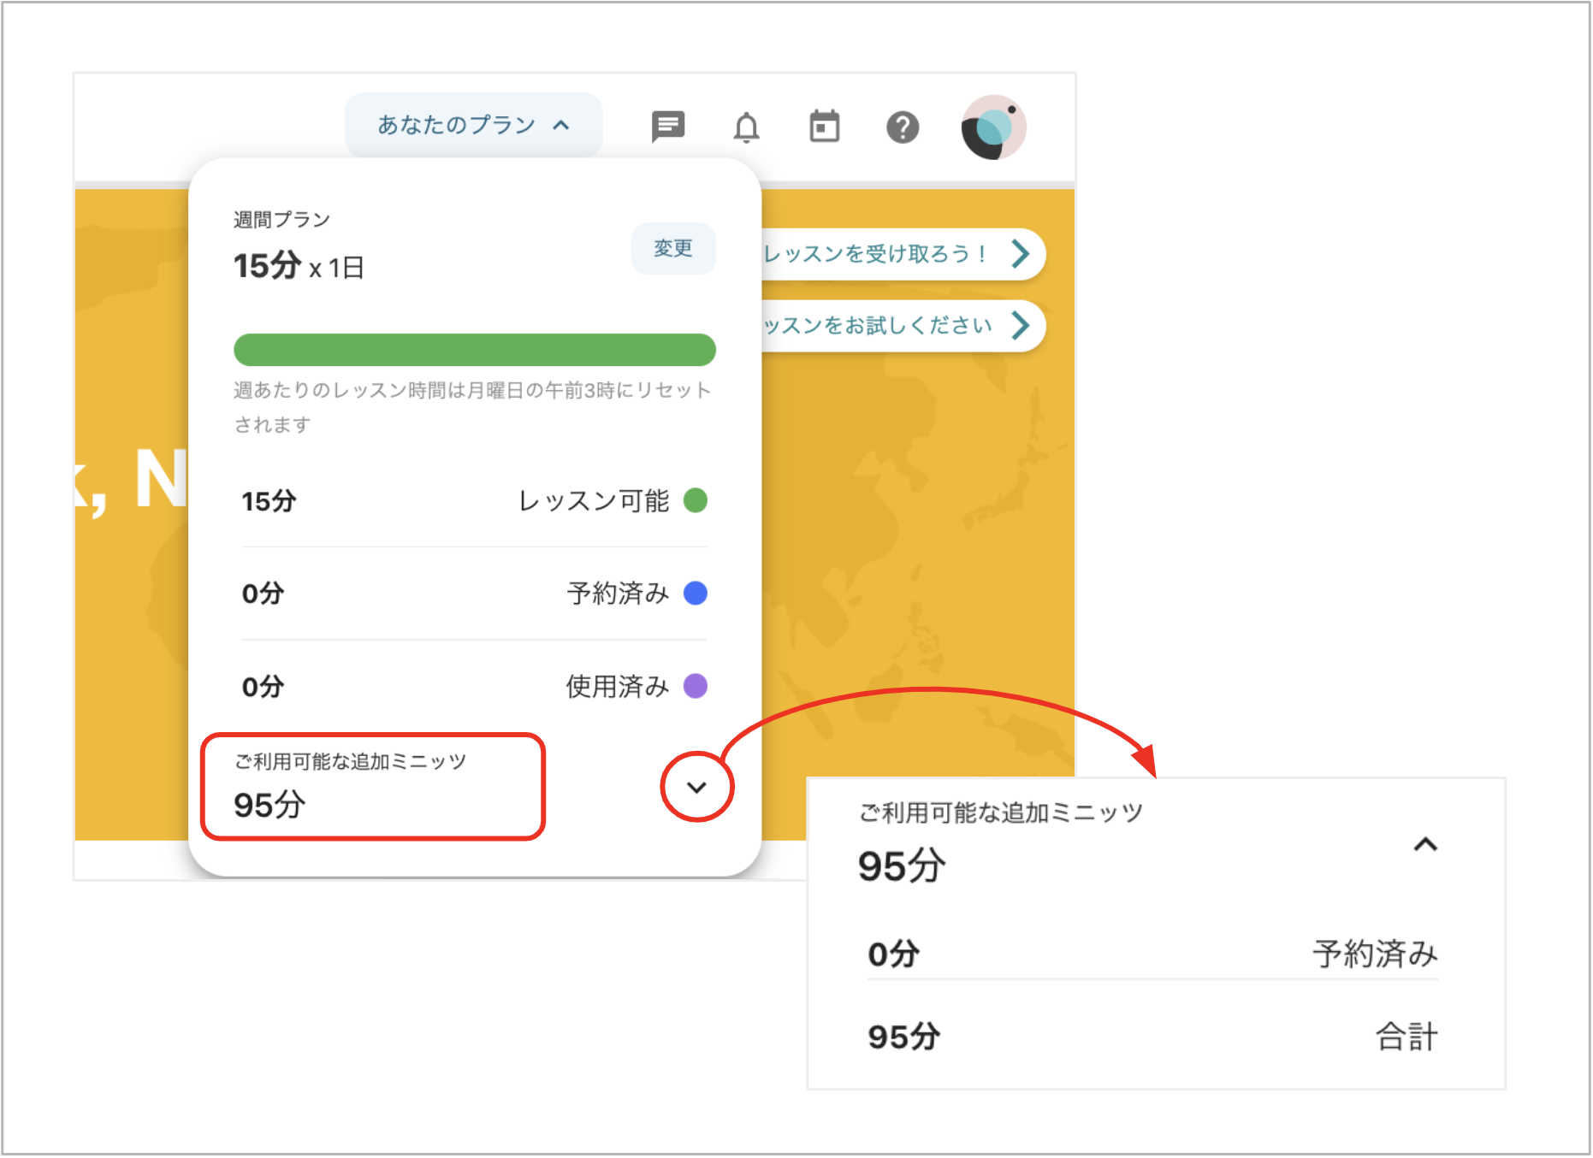The image size is (1593, 1158).
Task: Open レッスンを受け取ろう！ banner link
Action: (x=903, y=254)
